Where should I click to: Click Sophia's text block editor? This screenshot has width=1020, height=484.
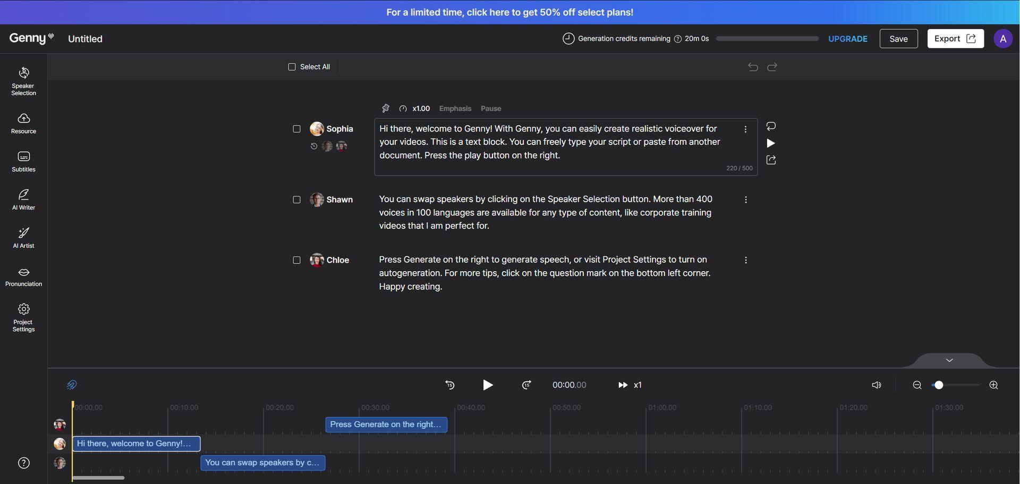point(566,147)
